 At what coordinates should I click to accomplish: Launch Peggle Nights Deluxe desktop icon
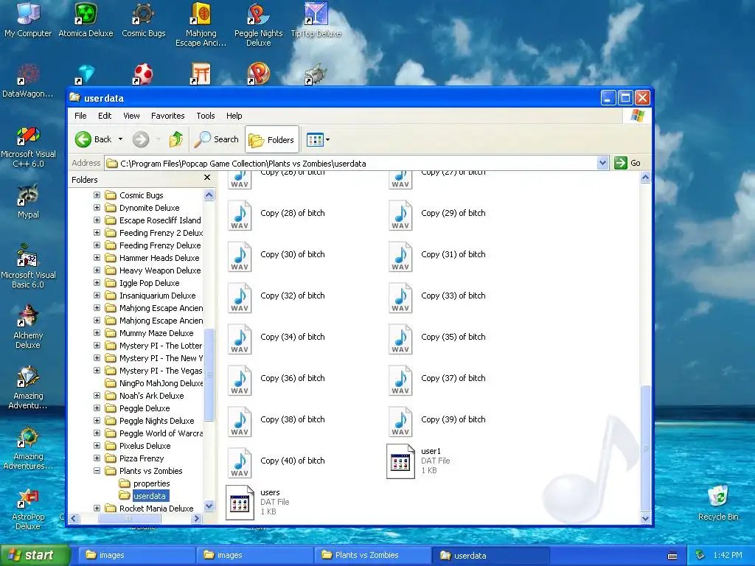pos(259,24)
